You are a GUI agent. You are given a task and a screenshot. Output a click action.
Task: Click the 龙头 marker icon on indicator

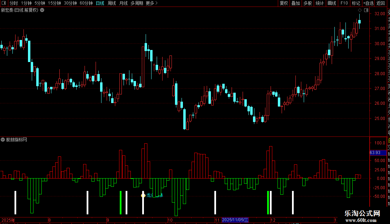[143, 195]
